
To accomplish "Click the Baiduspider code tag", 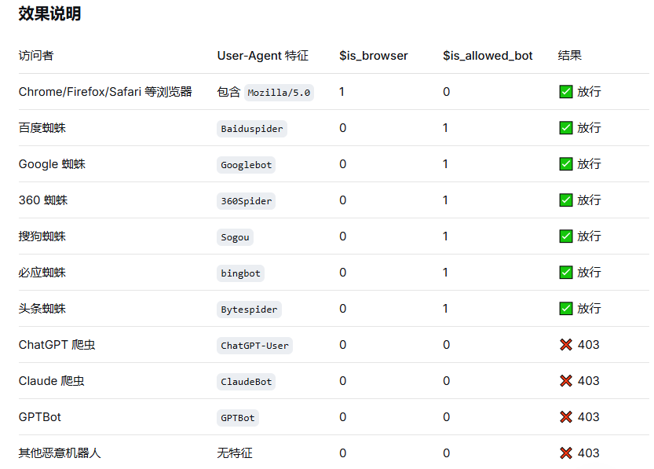I will pyautogui.click(x=252, y=129).
